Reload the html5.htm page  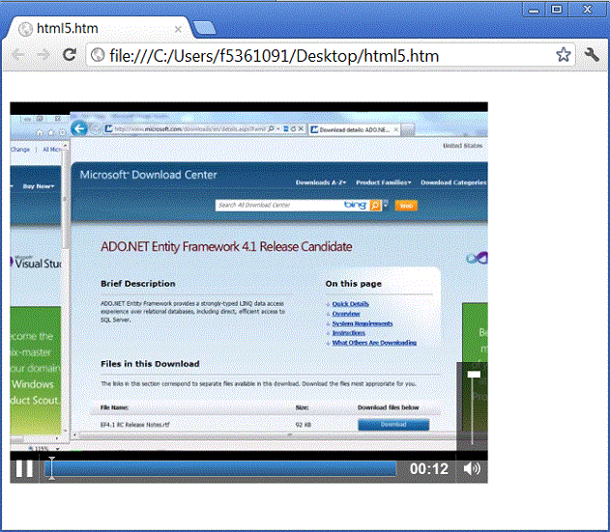(x=70, y=55)
